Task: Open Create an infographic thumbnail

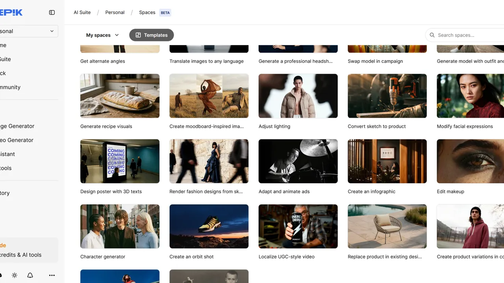Action: [x=387, y=161]
